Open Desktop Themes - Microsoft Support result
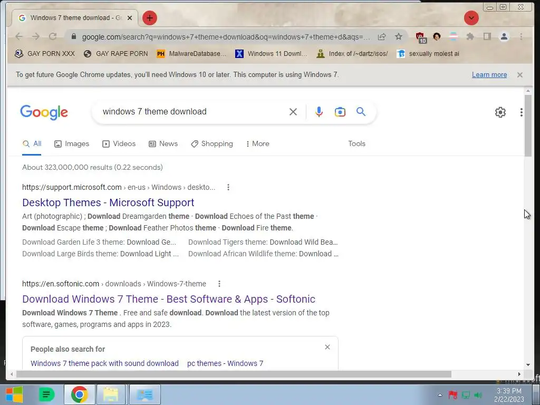The height and width of the screenshot is (405, 540). (108, 202)
